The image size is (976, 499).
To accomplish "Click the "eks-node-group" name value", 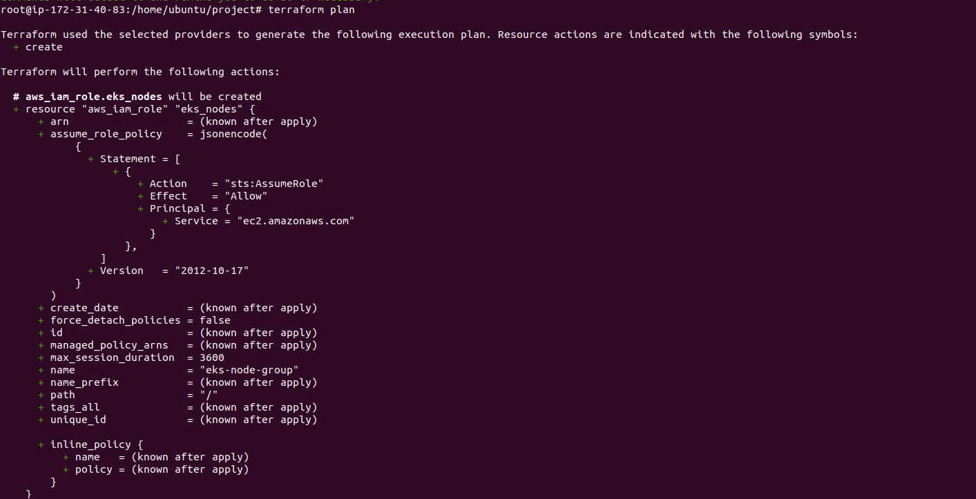I will coord(249,370).
